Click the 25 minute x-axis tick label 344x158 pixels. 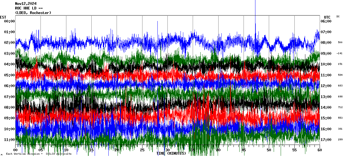(142, 150)
